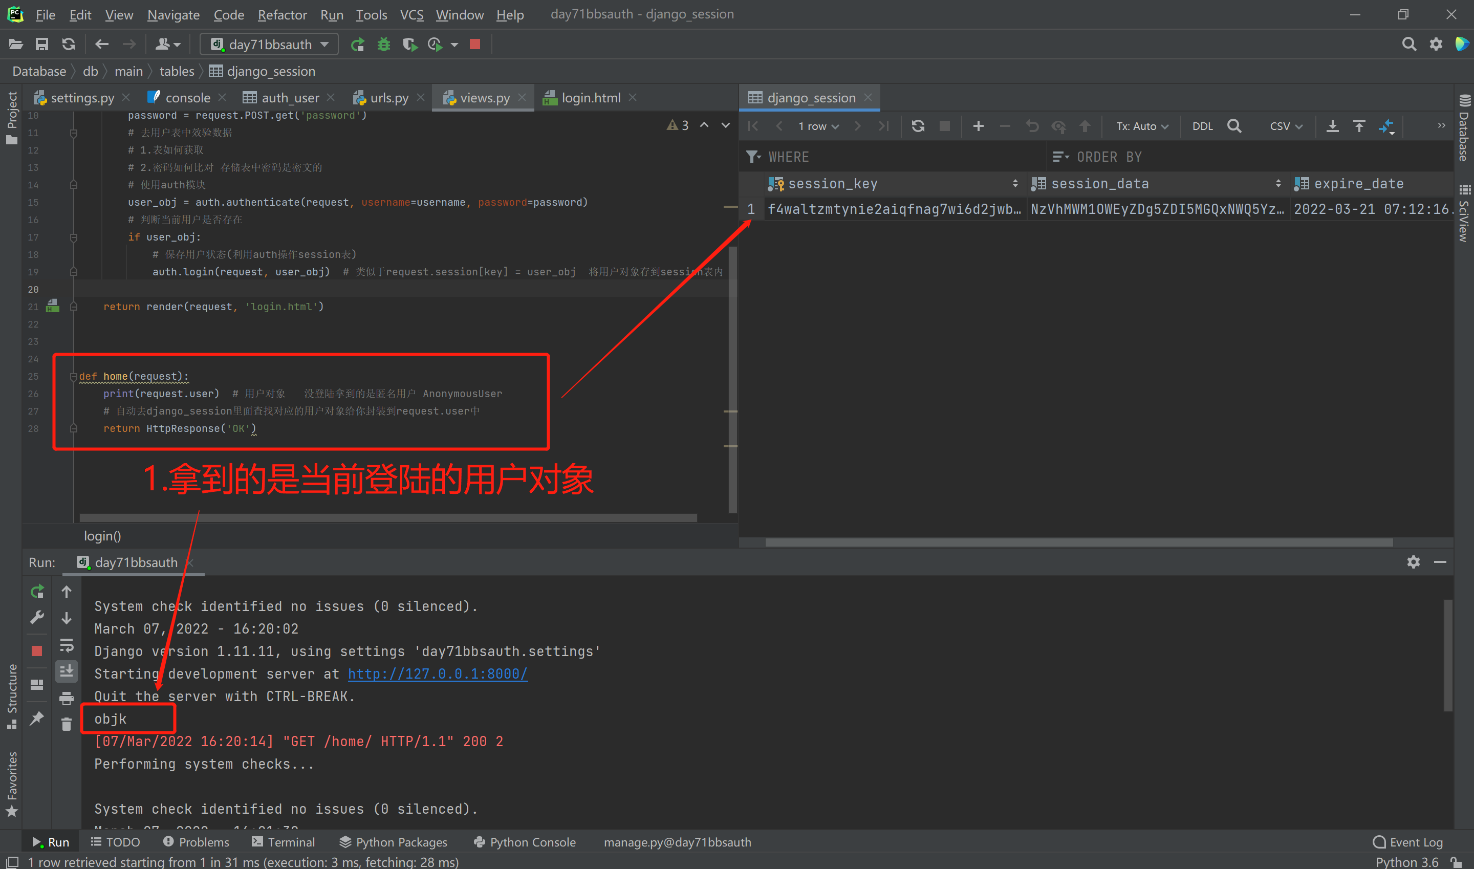Open the CSV extractor dropdown
The image size is (1474, 869).
(1286, 126)
